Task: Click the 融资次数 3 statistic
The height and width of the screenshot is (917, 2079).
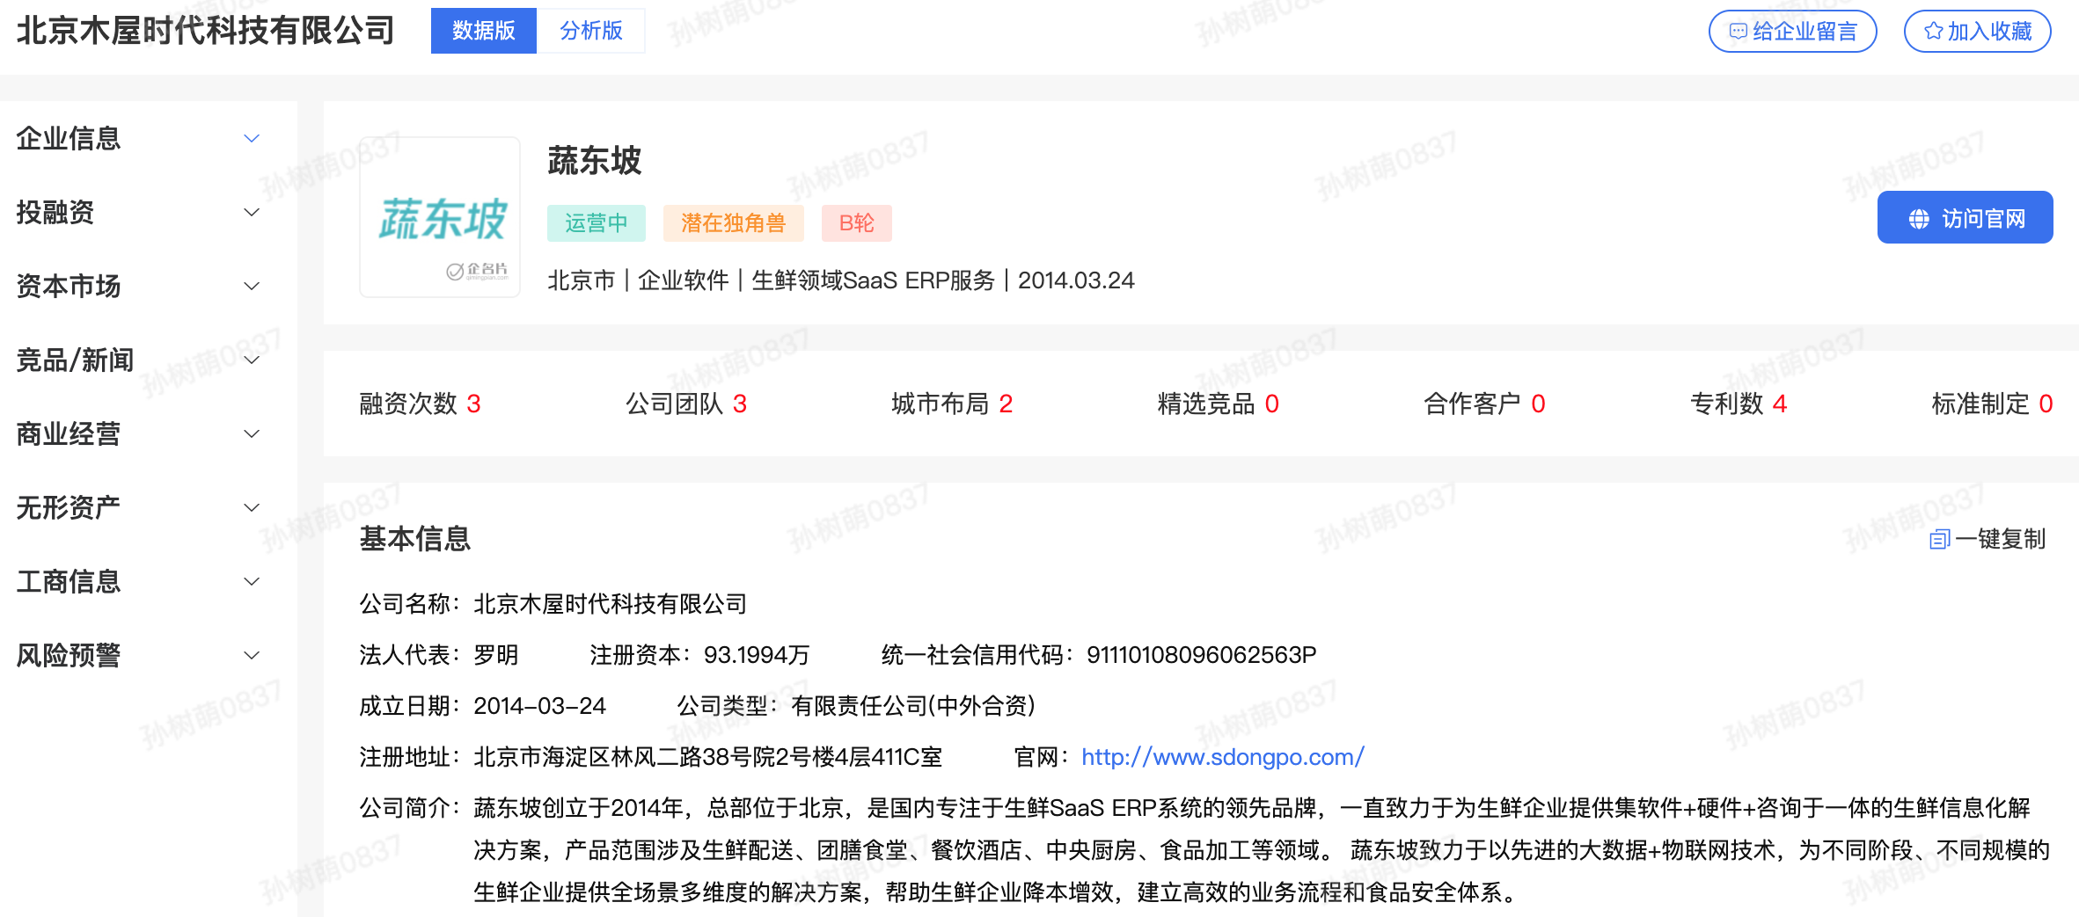Action: point(421,404)
